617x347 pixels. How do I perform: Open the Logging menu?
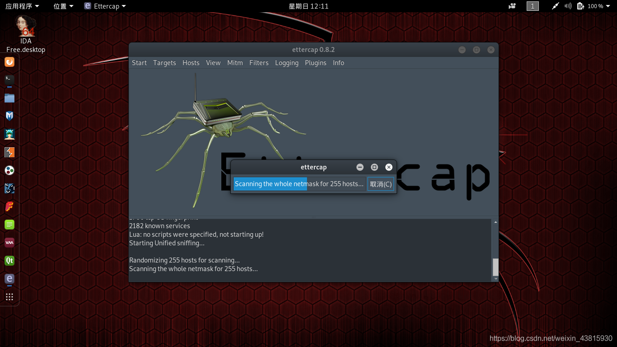(287, 63)
